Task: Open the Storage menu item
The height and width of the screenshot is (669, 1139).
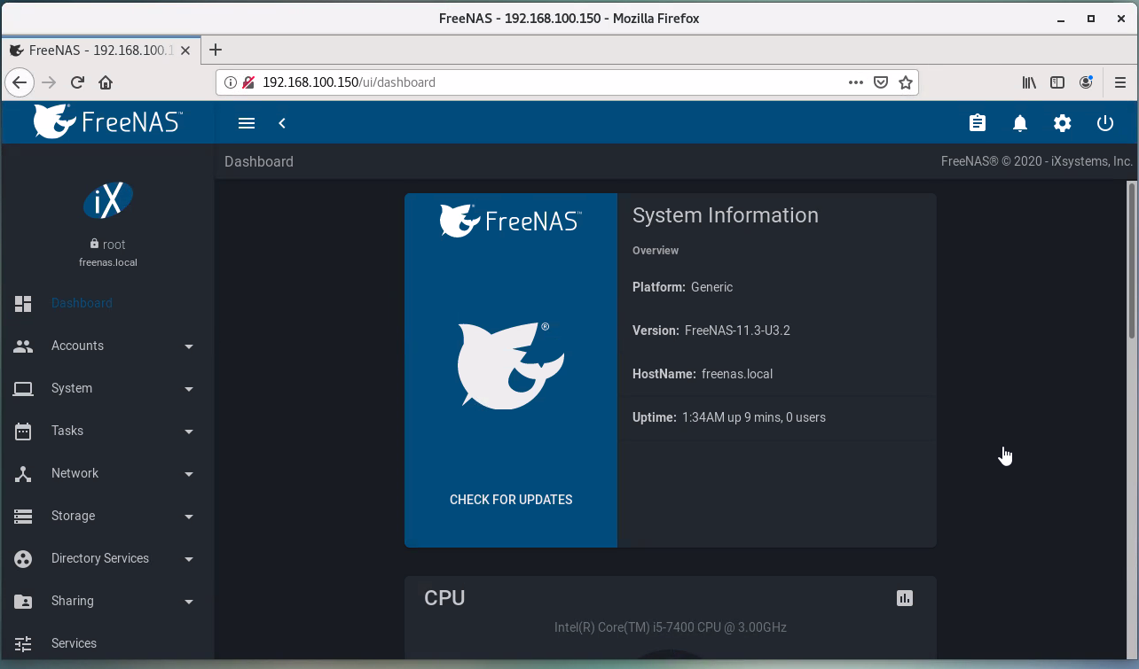Action: coord(107,516)
